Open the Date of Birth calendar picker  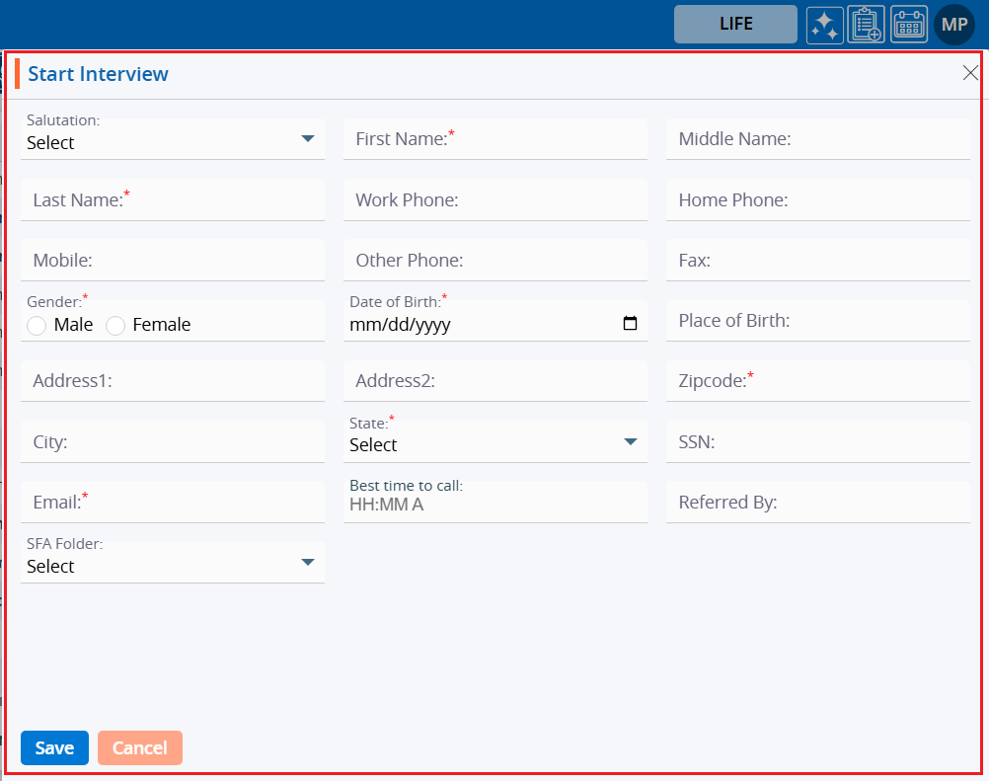pyautogui.click(x=631, y=324)
